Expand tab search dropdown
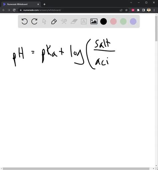 click(x=131, y=2)
